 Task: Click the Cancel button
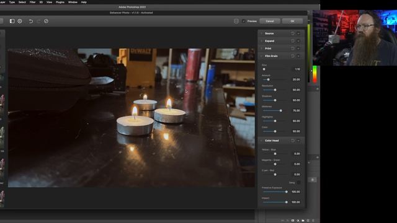(270, 21)
